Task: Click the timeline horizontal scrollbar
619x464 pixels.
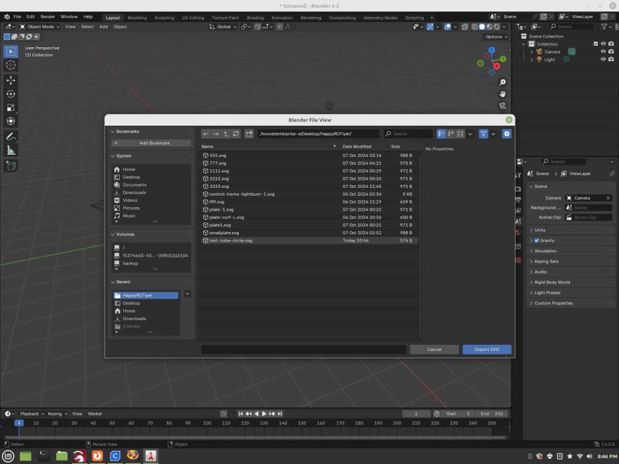Action: (255, 437)
